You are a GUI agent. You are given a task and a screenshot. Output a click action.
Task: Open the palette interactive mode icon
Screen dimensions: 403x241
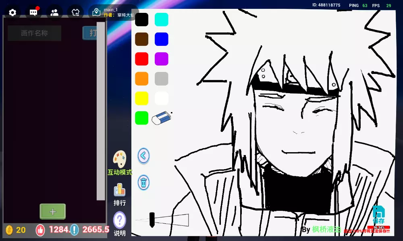click(120, 159)
